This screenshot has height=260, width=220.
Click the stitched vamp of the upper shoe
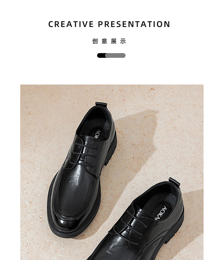75,194
